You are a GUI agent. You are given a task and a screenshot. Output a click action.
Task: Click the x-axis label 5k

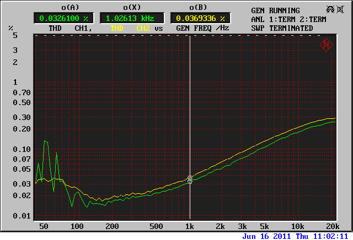(264, 226)
